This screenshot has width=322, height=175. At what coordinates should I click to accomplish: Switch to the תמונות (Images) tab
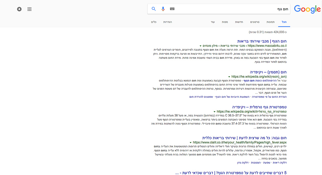point(270,22)
